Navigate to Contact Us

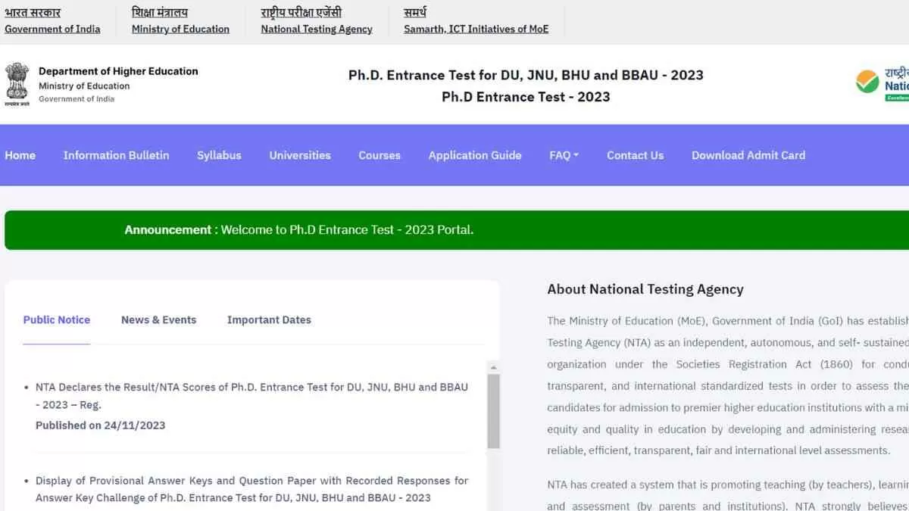click(x=635, y=155)
